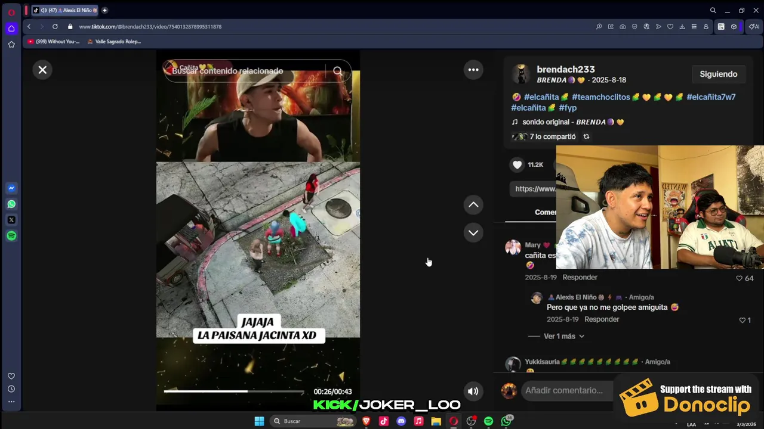Screen dimensions: 764x429
Task: Save page with heart icon in address bar
Action: click(x=670, y=26)
